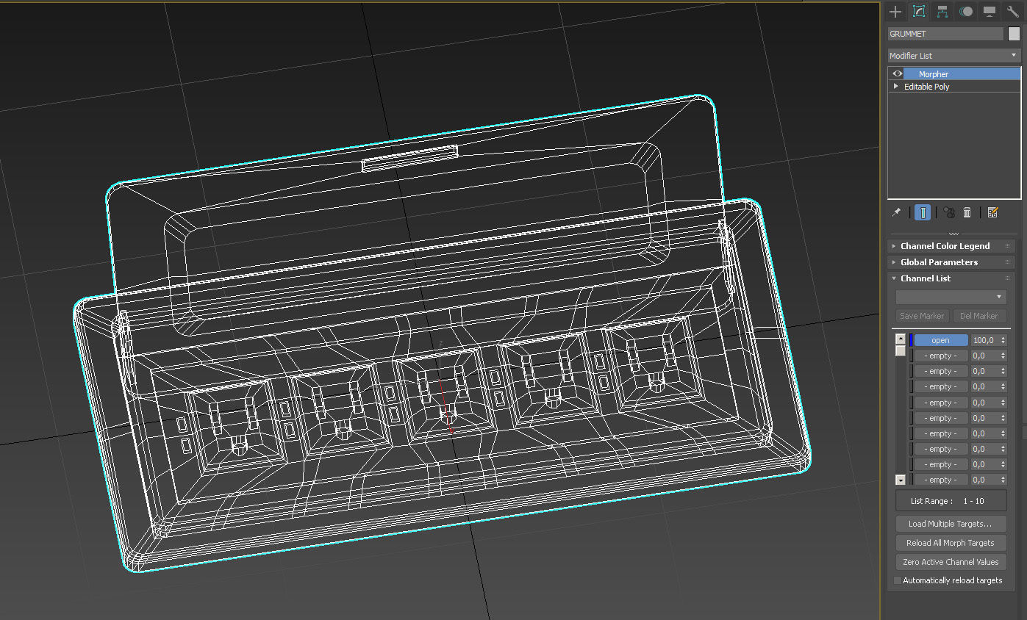The image size is (1027, 620).
Task: Click the Save Marker button
Action: click(x=922, y=316)
